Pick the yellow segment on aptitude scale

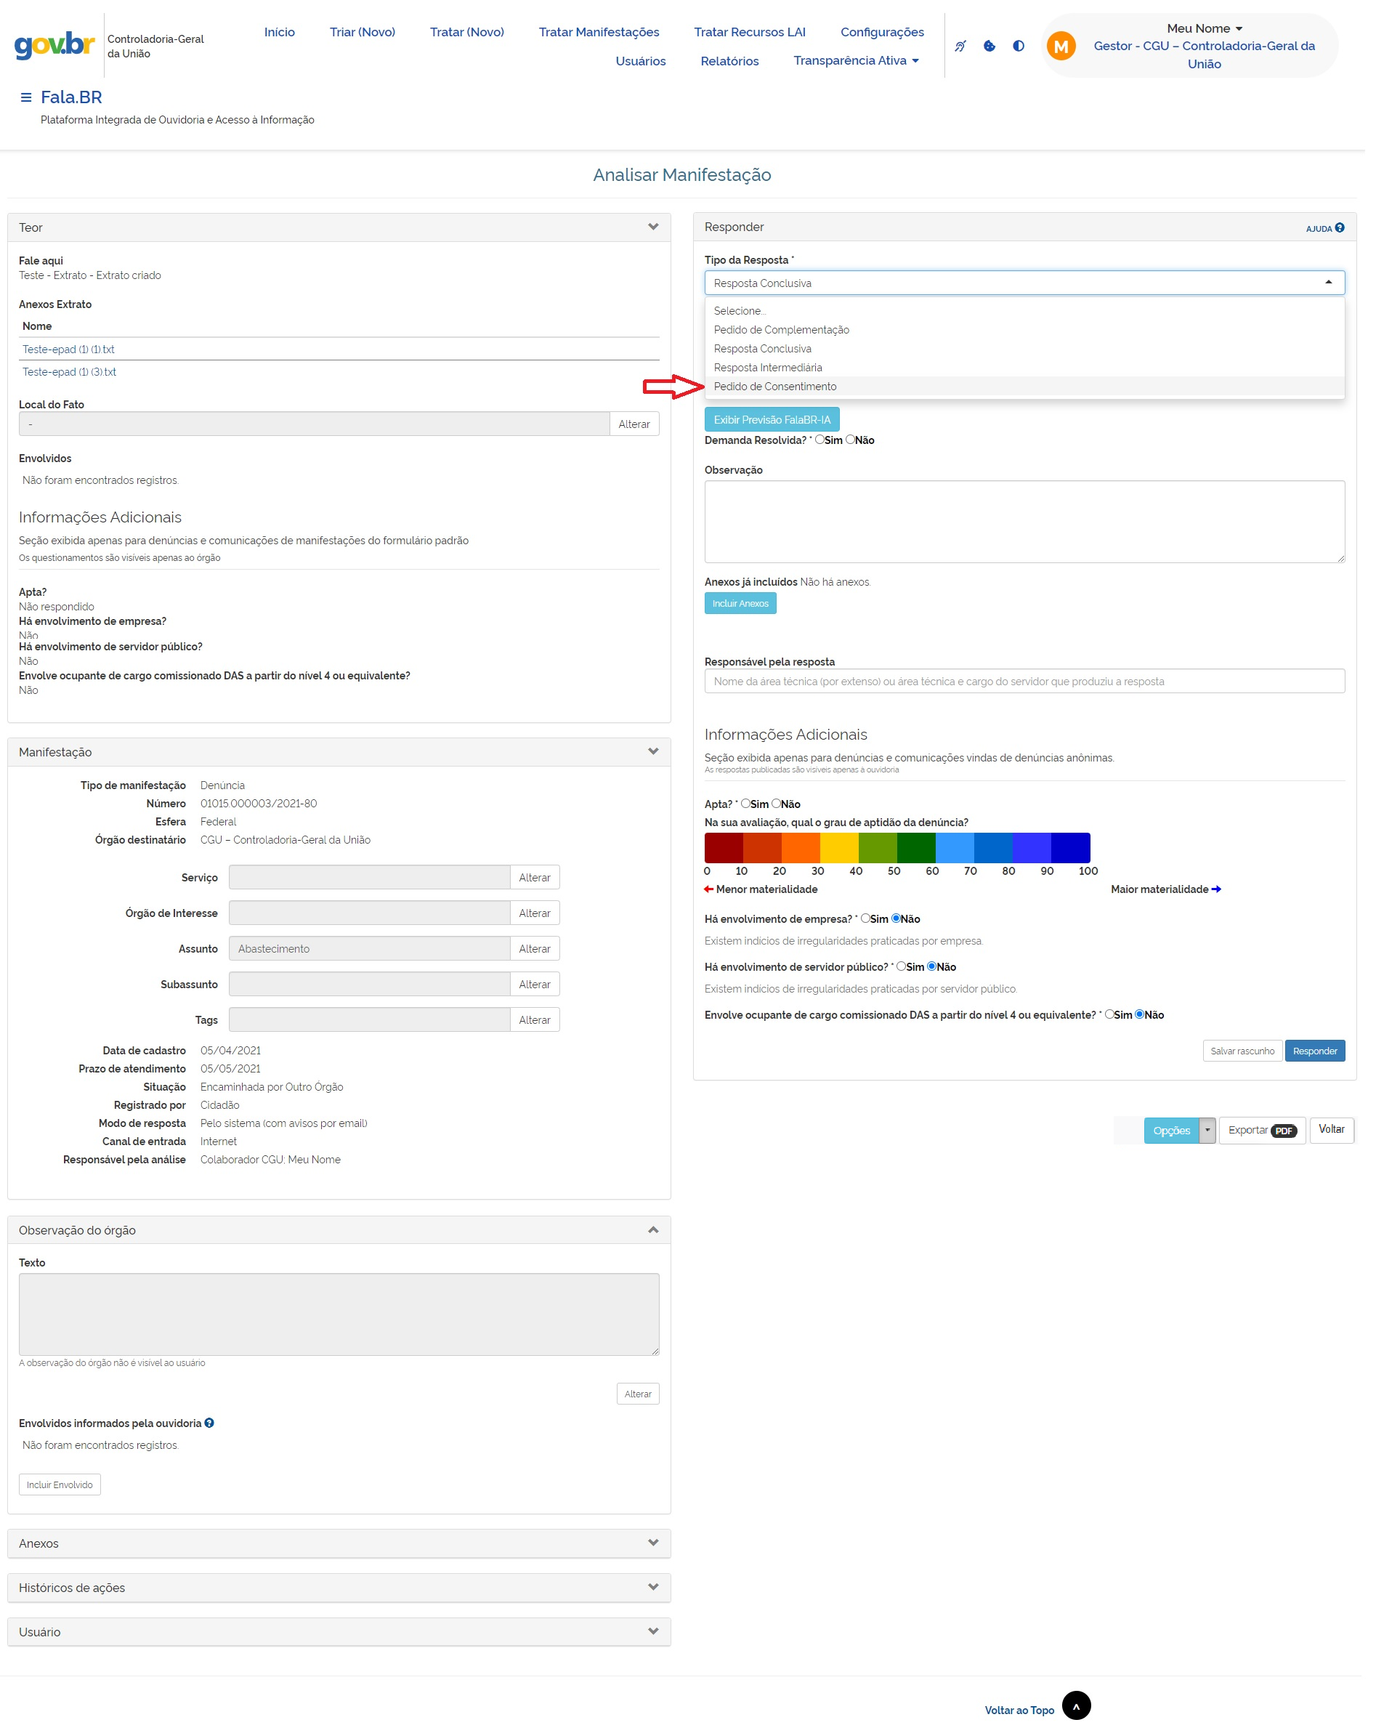(x=838, y=847)
